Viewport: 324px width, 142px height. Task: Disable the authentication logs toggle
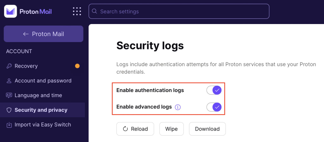[214, 90]
